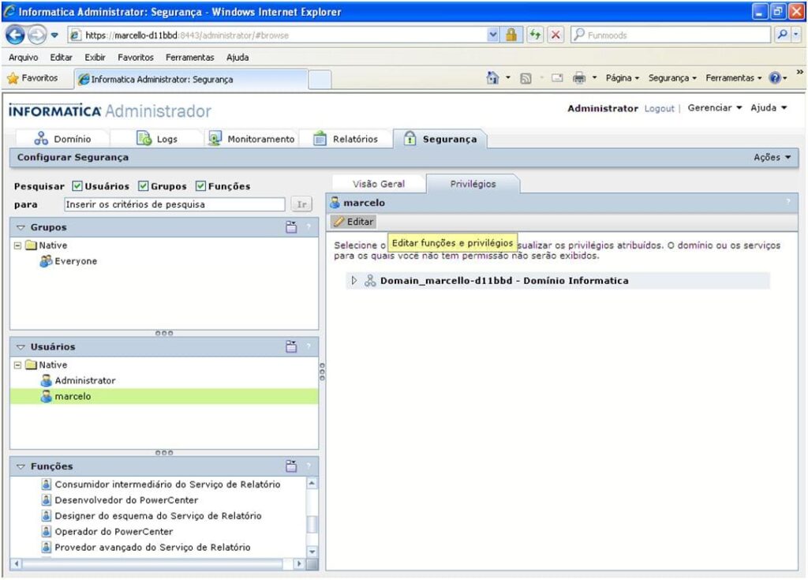Image resolution: width=808 pixels, height=580 pixels.
Task: Click the Read mail icon in IE toolbar
Action: 557,78
